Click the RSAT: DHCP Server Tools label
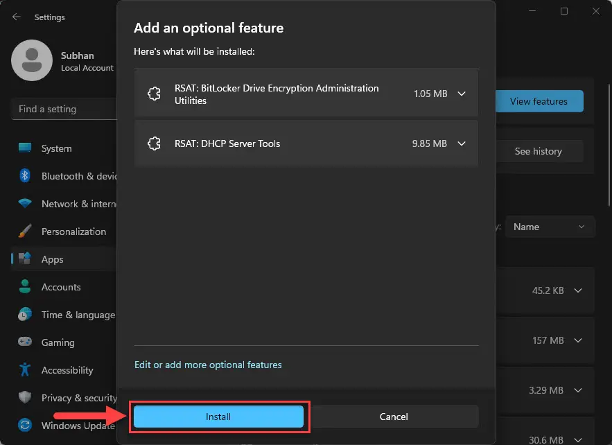 [227, 143]
